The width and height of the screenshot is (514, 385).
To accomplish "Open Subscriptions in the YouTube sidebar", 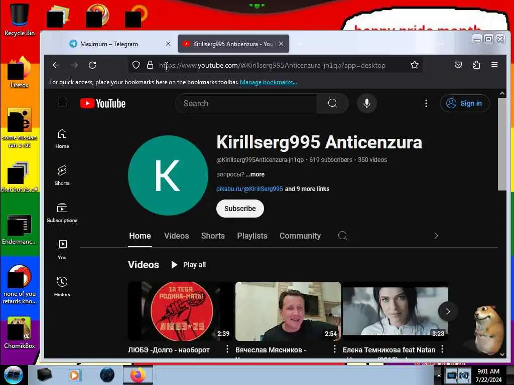I will click(62, 213).
